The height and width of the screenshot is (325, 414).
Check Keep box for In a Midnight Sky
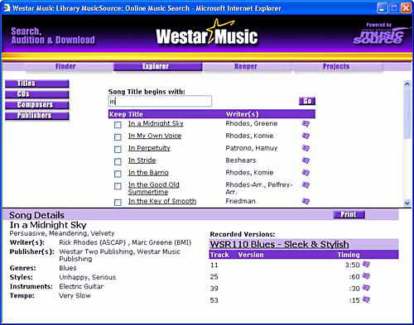tap(118, 125)
